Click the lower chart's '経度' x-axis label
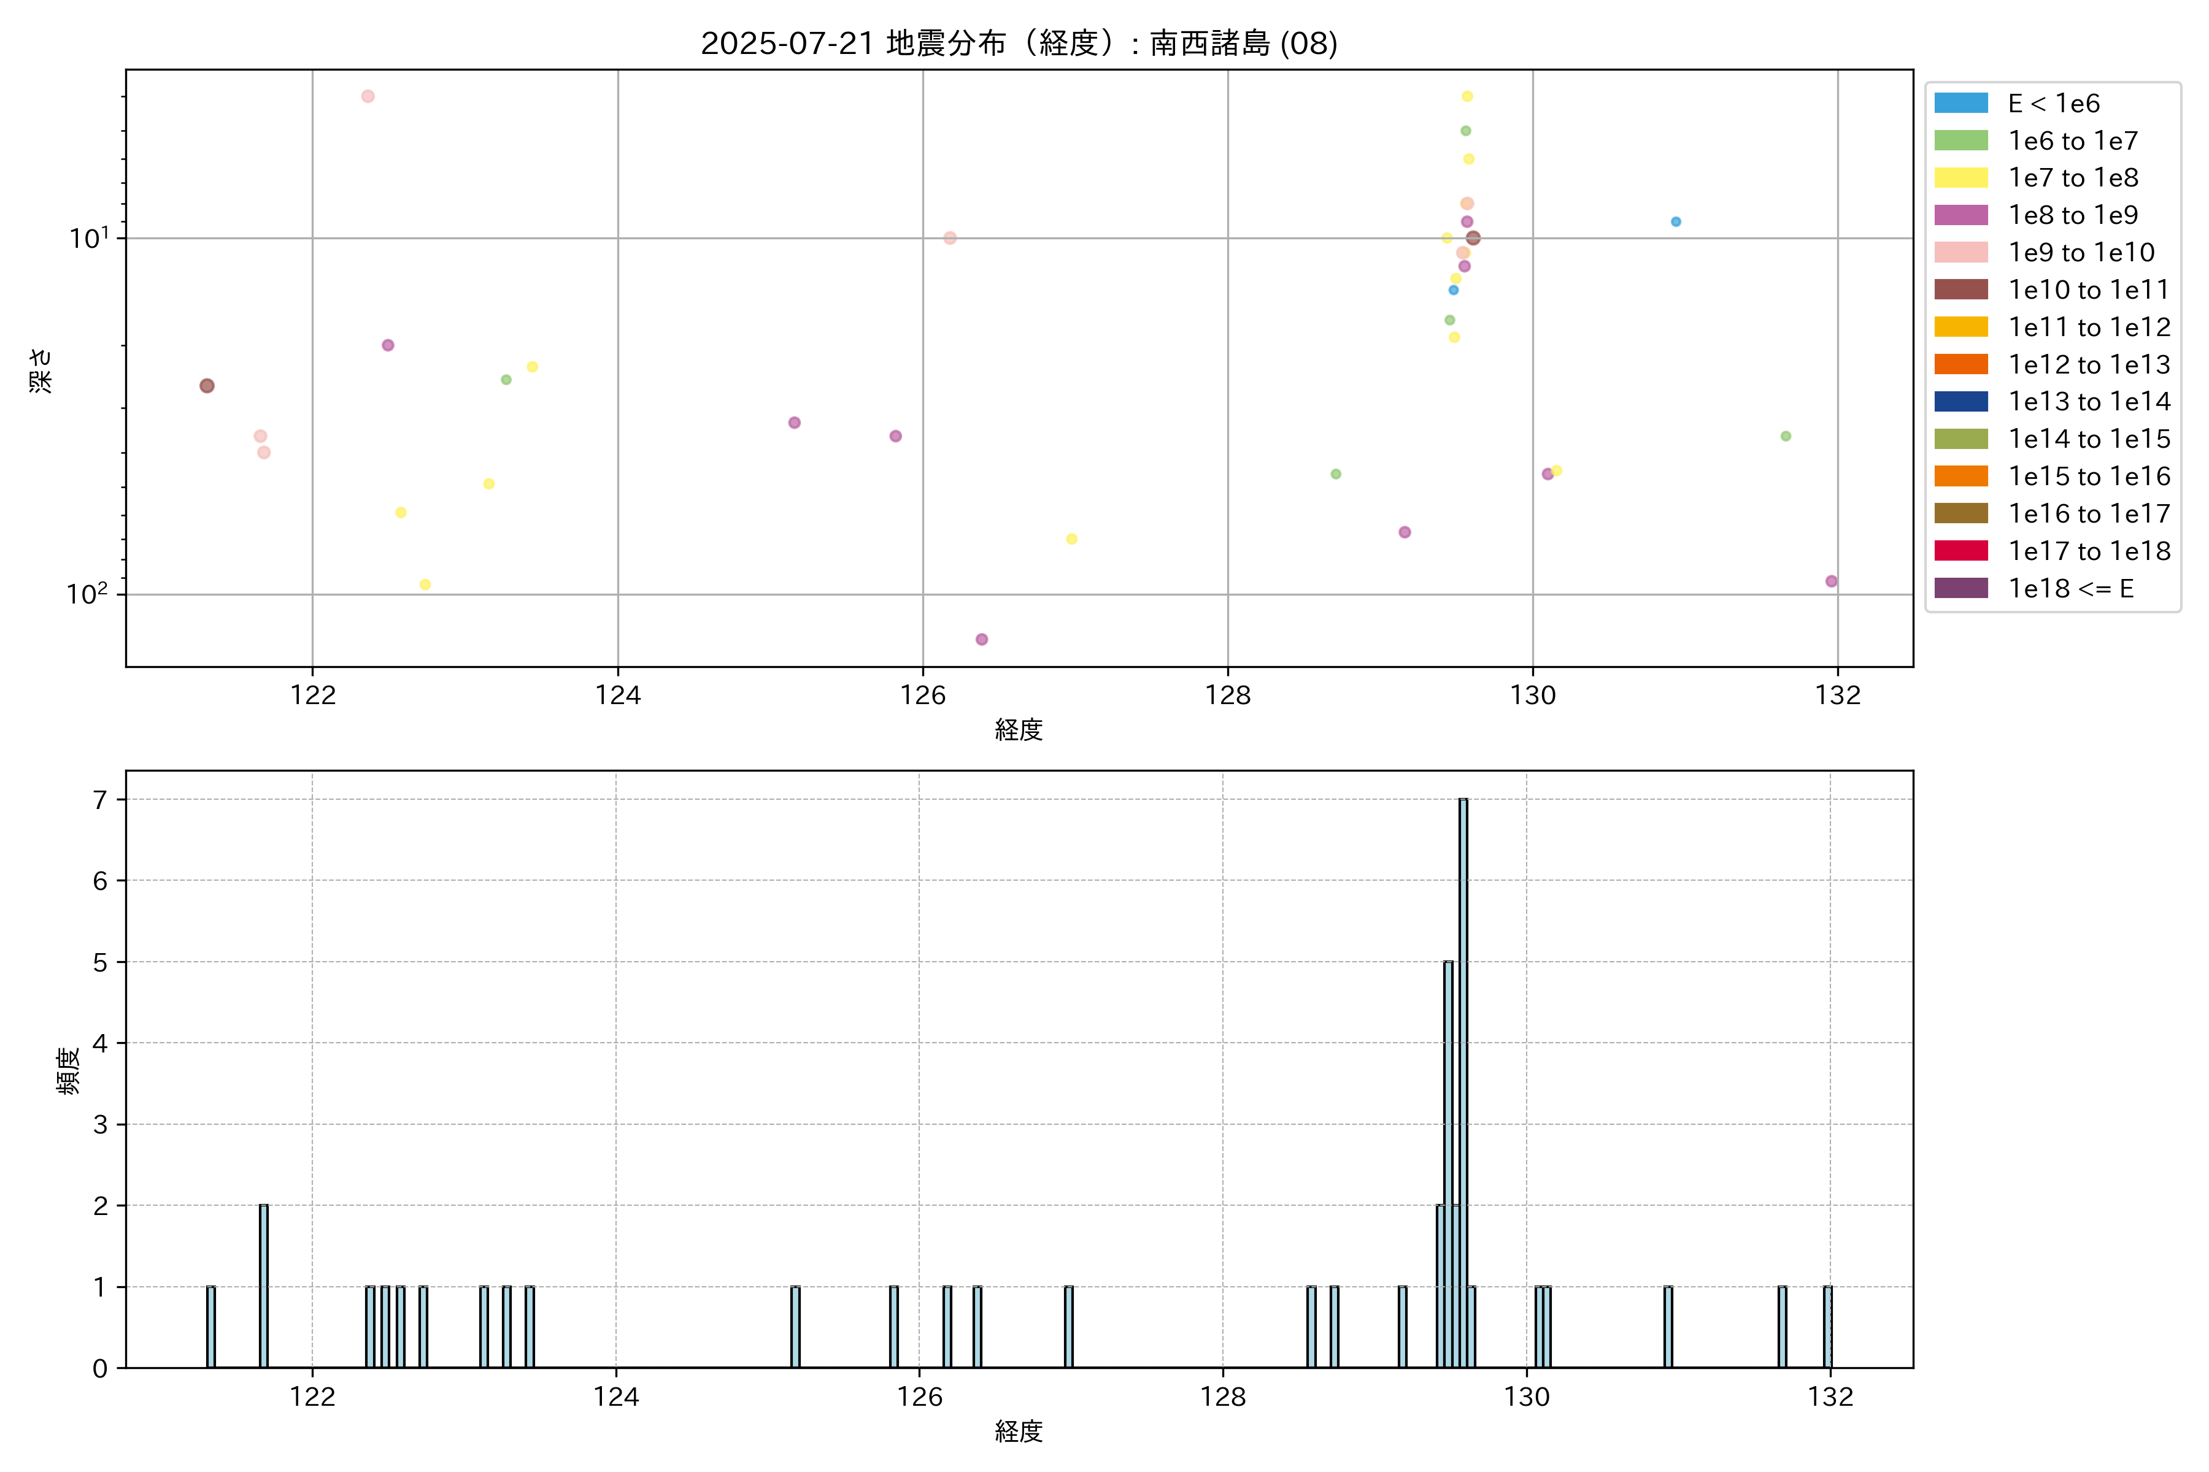 1018,1432
